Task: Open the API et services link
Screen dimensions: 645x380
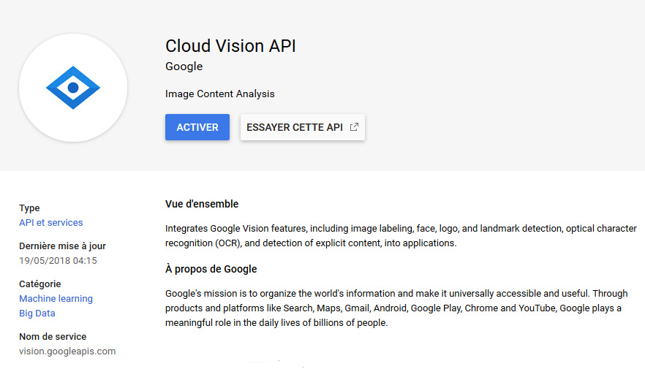Action: pos(51,222)
